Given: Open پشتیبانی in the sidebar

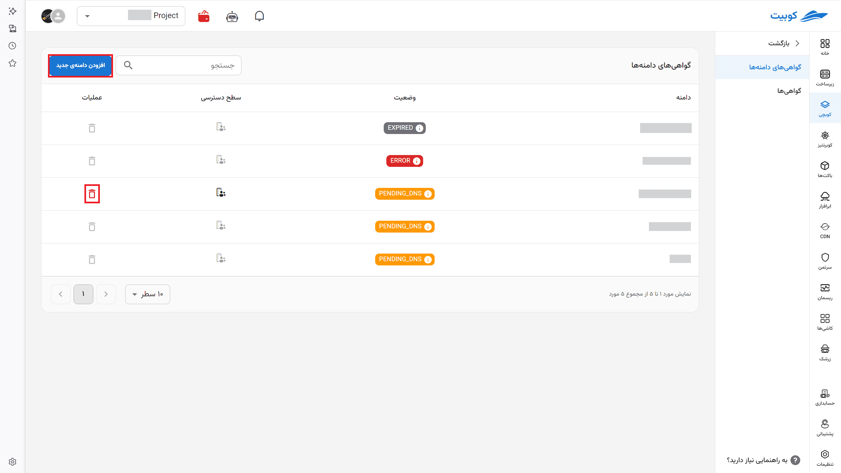Looking at the screenshot, I should [825, 428].
